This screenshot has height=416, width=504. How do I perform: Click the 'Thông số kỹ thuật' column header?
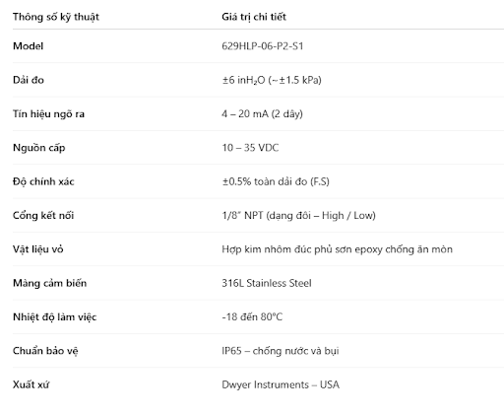[x=56, y=17]
